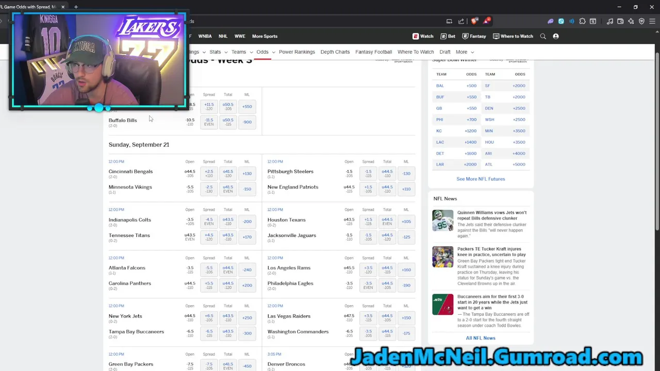Open ESPN Watch in the header
Screen dimensions: 660x371
pos(423,36)
